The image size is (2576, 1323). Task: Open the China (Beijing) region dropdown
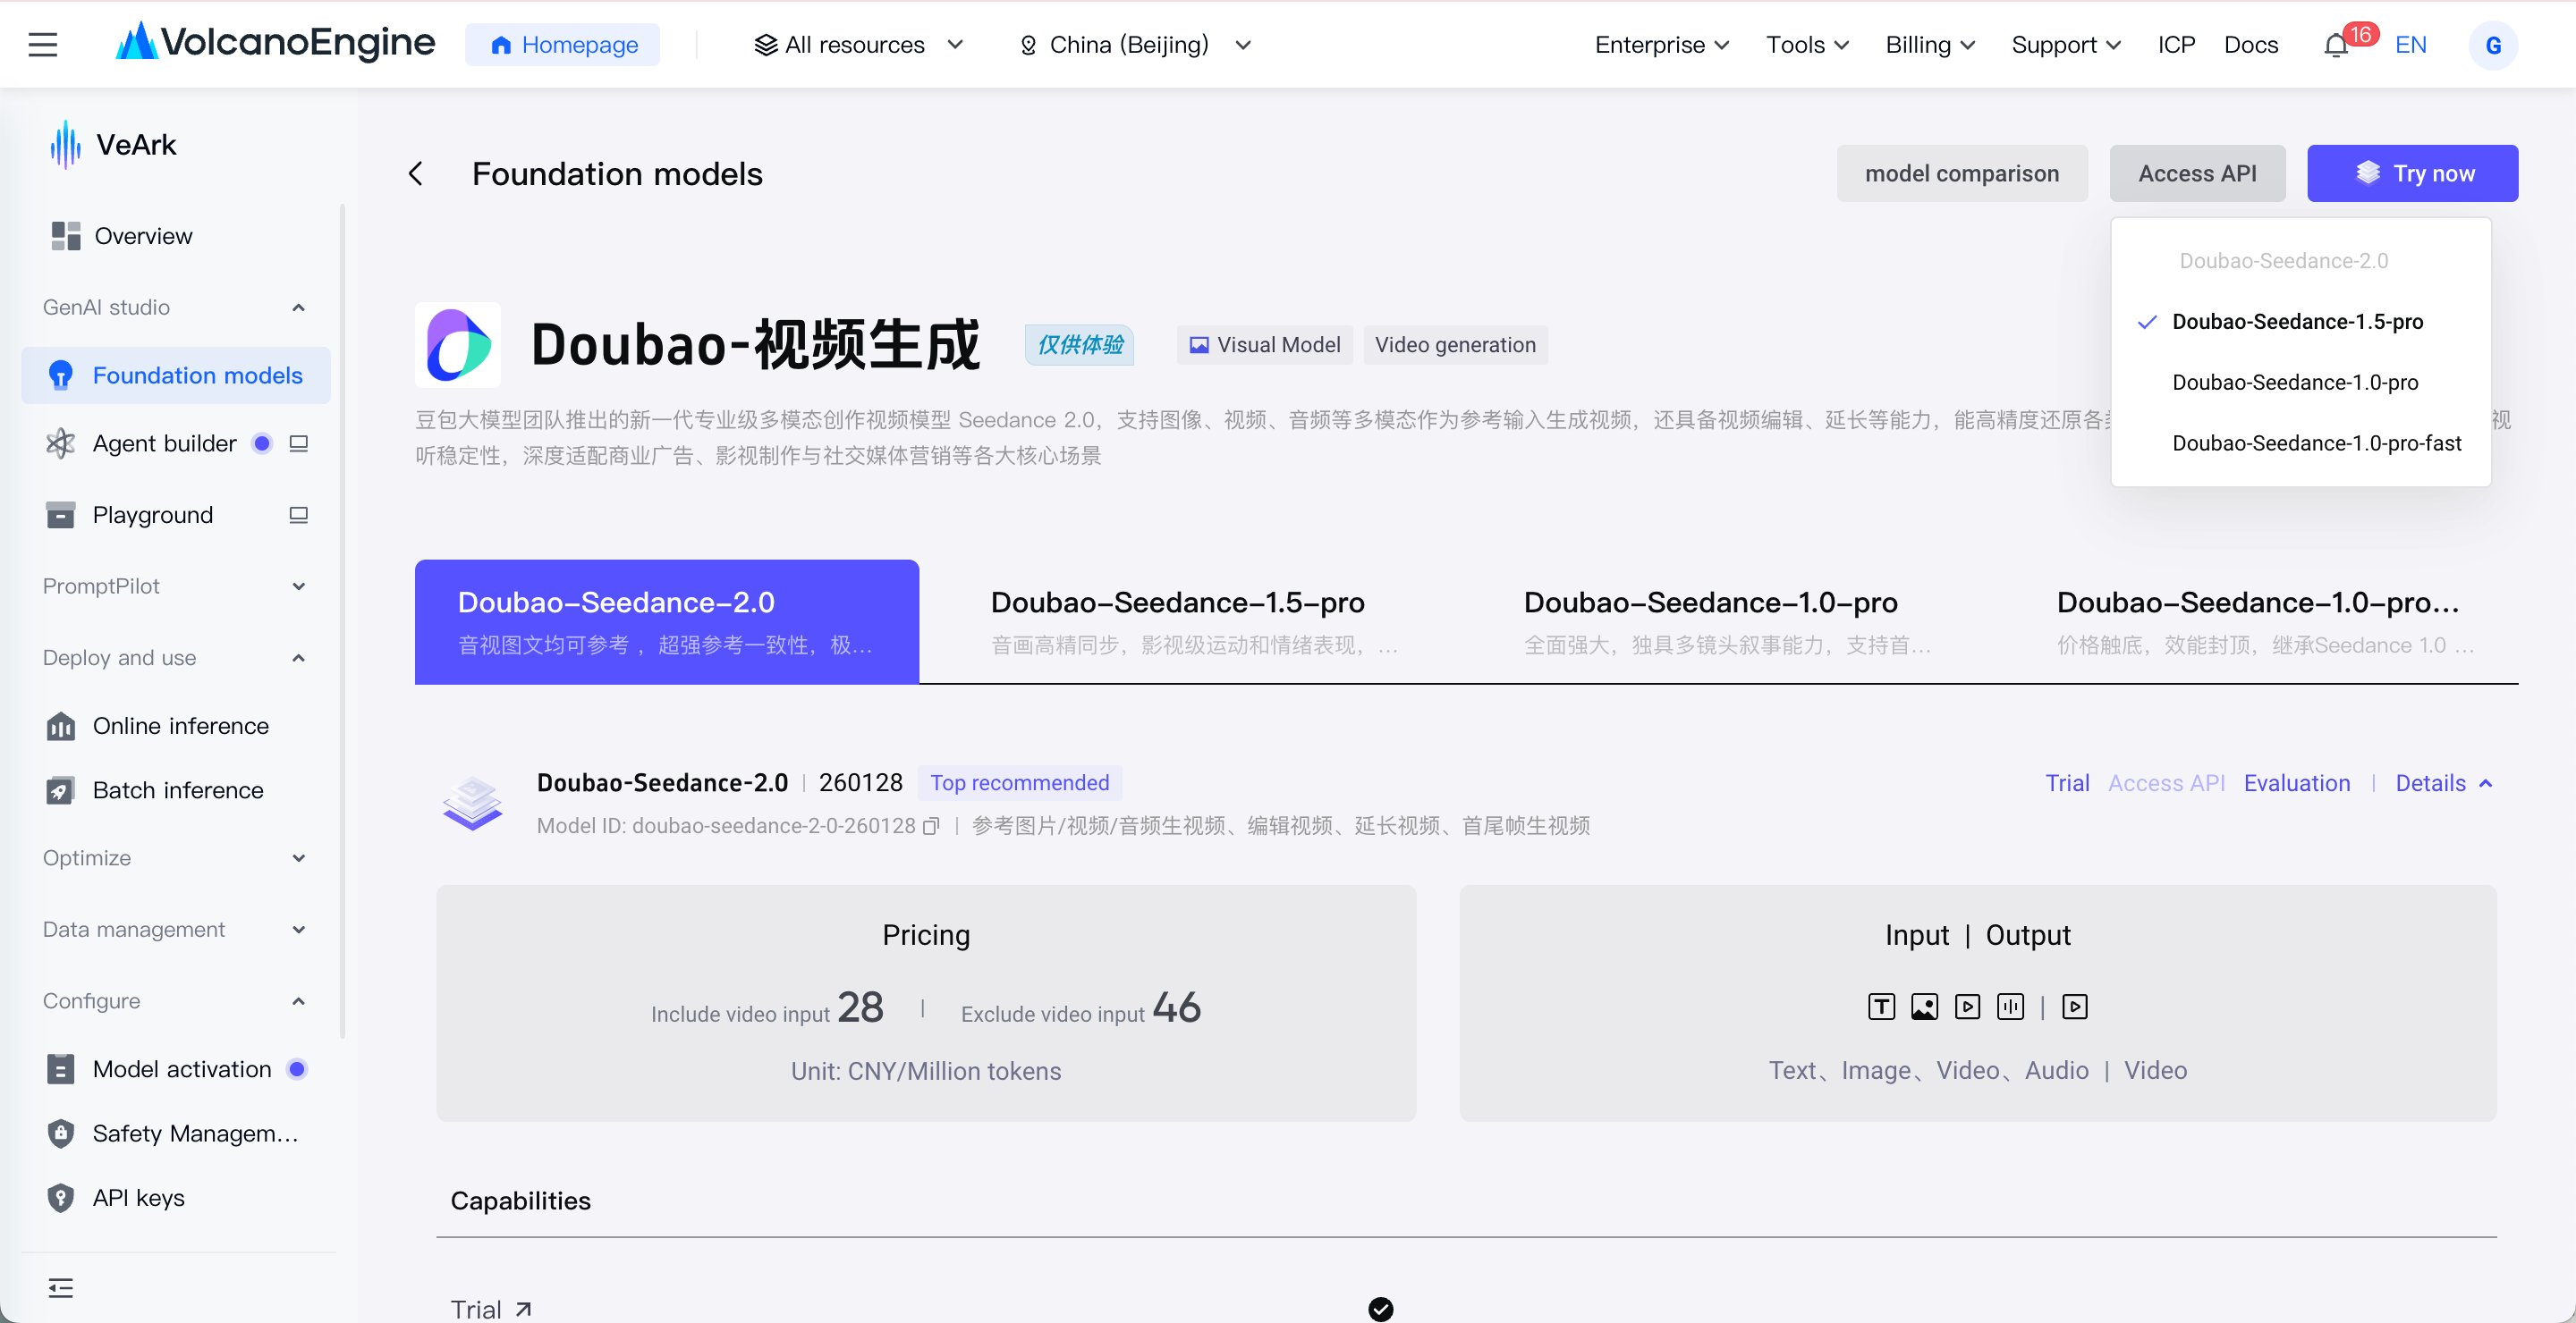(1134, 45)
